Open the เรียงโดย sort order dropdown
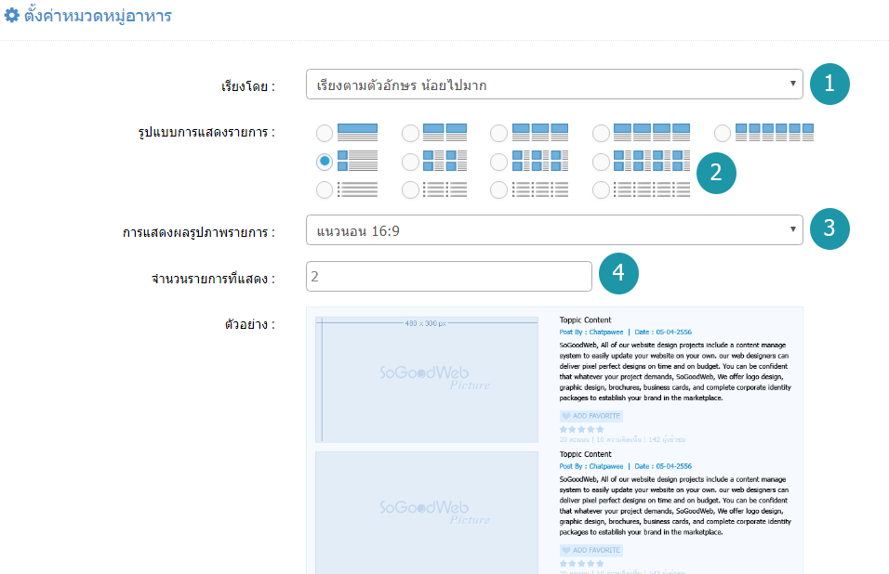The width and height of the screenshot is (889, 574). tap(554, 85)
